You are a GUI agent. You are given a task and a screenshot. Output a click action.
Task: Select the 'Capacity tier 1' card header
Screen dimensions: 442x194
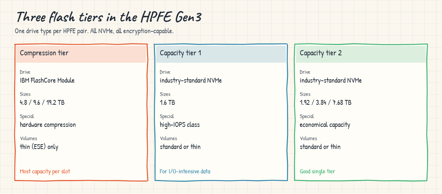click(221, 54)
